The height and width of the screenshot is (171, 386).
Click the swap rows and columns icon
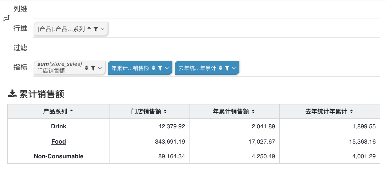[x=6, y=18]
